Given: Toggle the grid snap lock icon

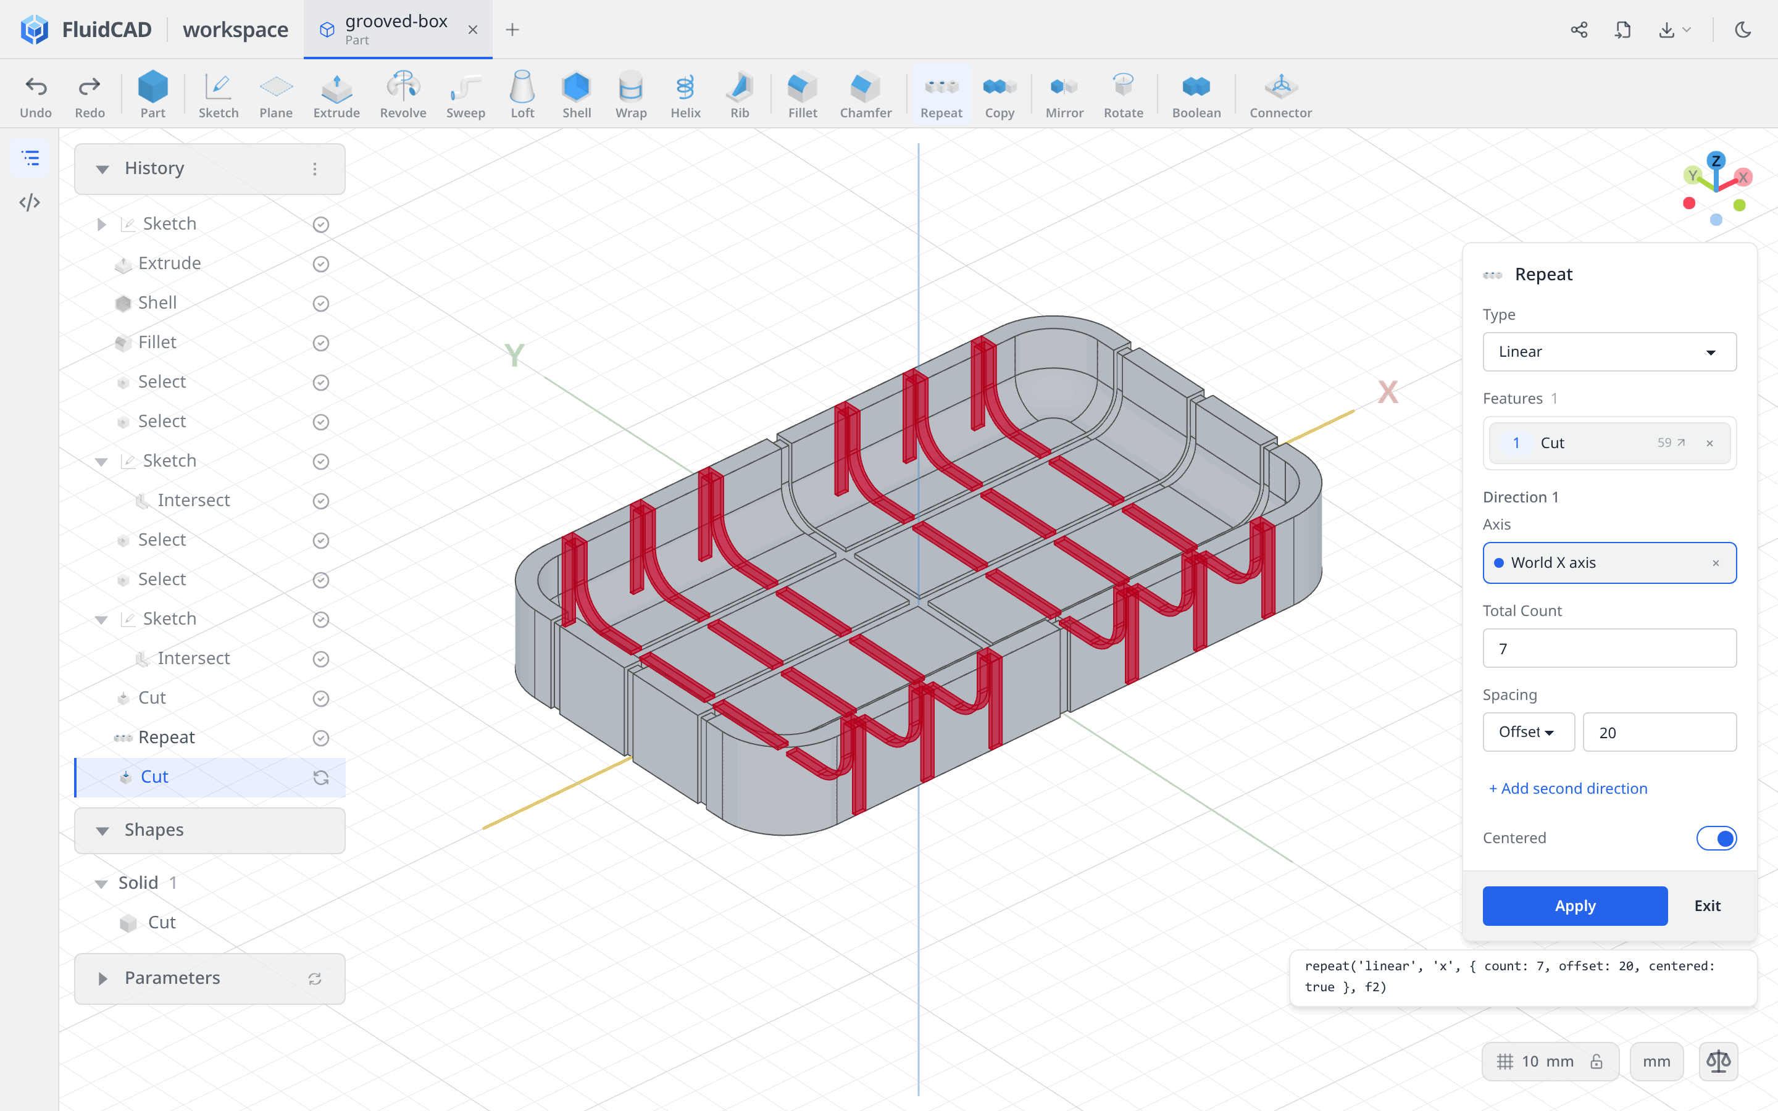Looking at the screenshot, I should click(x=1596, y=1061).
